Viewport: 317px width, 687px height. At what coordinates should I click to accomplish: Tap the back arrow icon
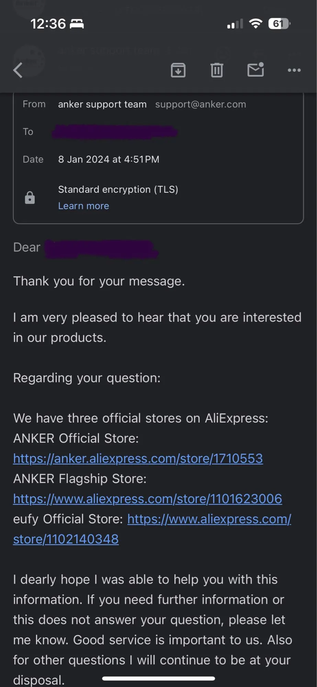[18, 70]
